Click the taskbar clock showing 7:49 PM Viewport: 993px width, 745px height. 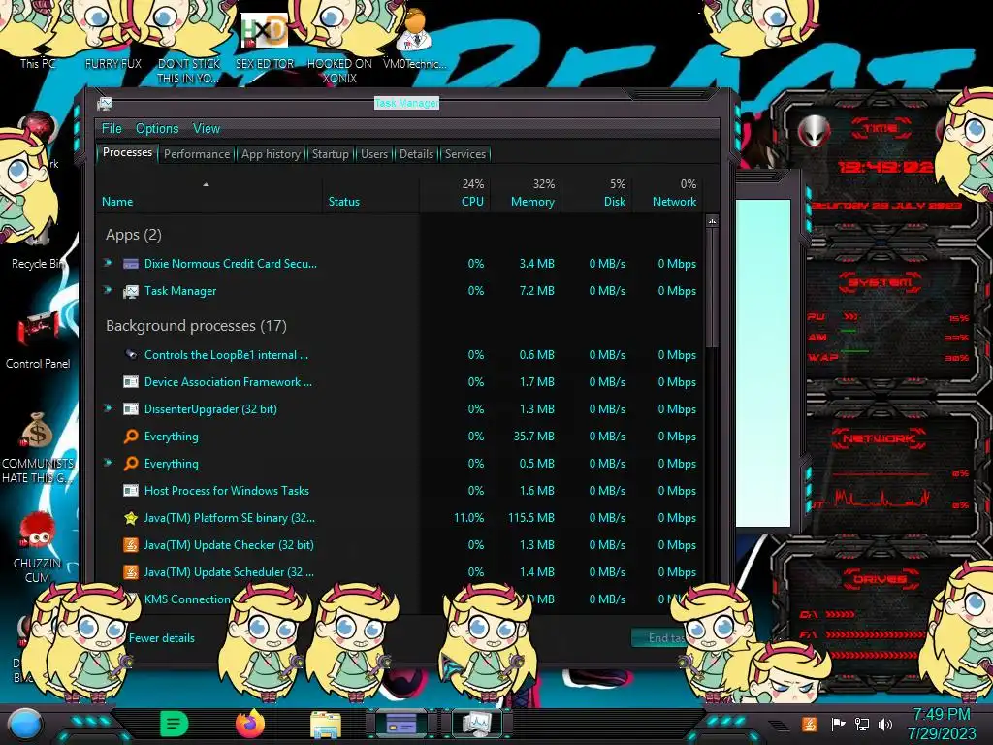(x=941, y=724)
